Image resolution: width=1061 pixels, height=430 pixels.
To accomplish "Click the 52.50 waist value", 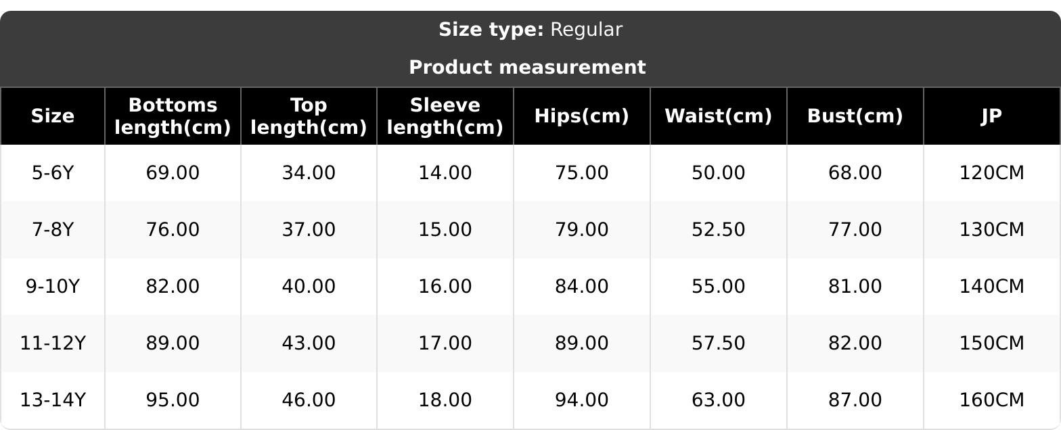I will coord(718,230).
